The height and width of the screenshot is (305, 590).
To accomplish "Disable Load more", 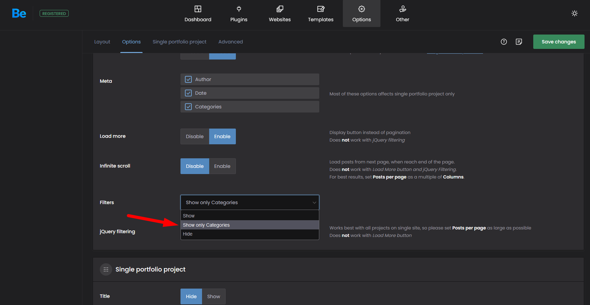I will 195,136.
